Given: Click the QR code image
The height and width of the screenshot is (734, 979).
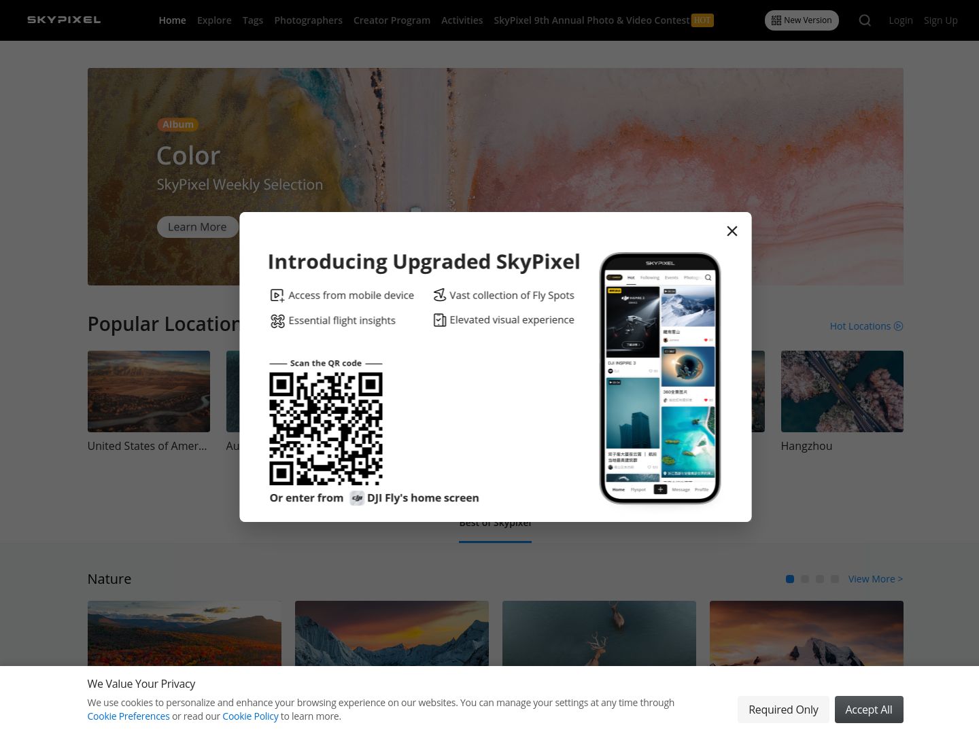Looking at the screenshot, I should pos(326,429).
